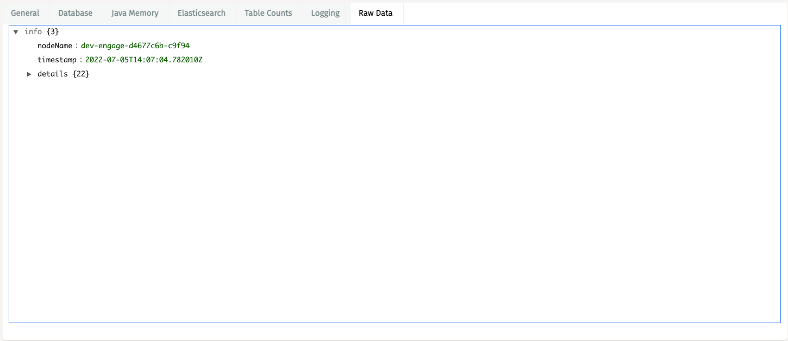Open the Table Counts tab
Screen dimensions: 788x341
pyautogui.click(x=268, y=12)
